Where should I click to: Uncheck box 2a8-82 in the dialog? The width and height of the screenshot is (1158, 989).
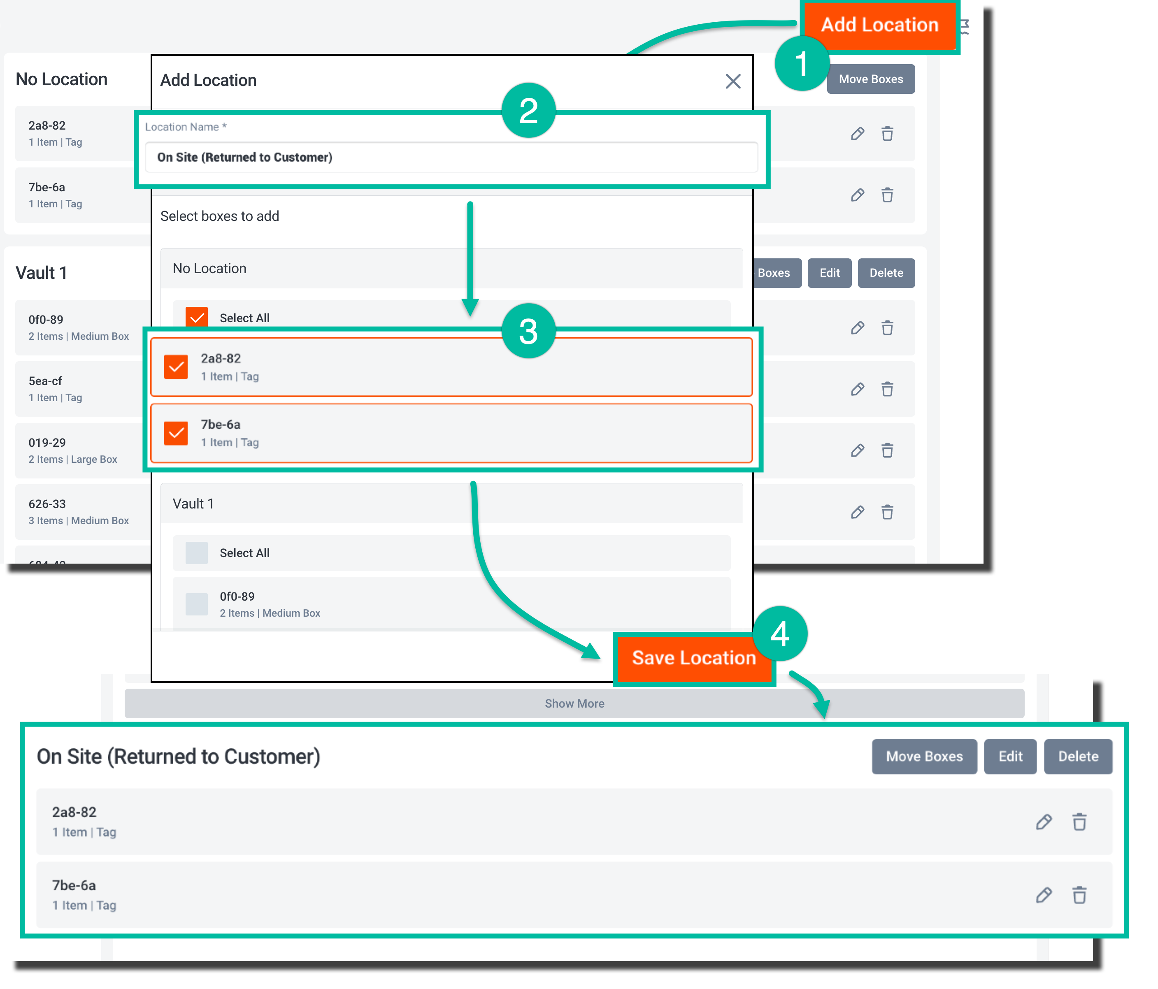[176, 367]
